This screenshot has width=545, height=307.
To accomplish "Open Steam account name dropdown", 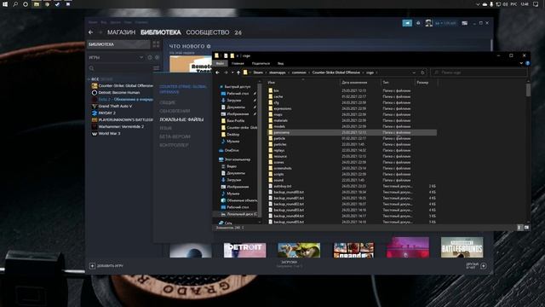I will tap(445, 23).
